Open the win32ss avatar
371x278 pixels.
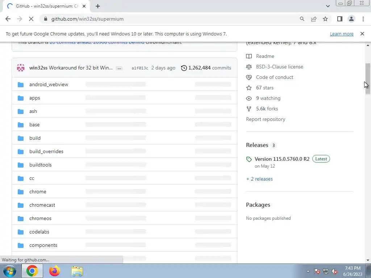(x=21, y=68)
